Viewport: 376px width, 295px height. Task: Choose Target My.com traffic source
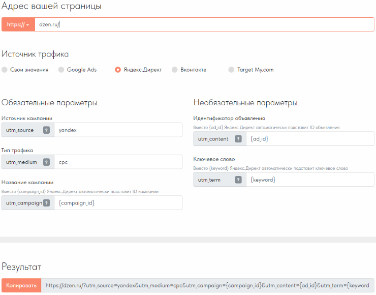coord(232,70)
